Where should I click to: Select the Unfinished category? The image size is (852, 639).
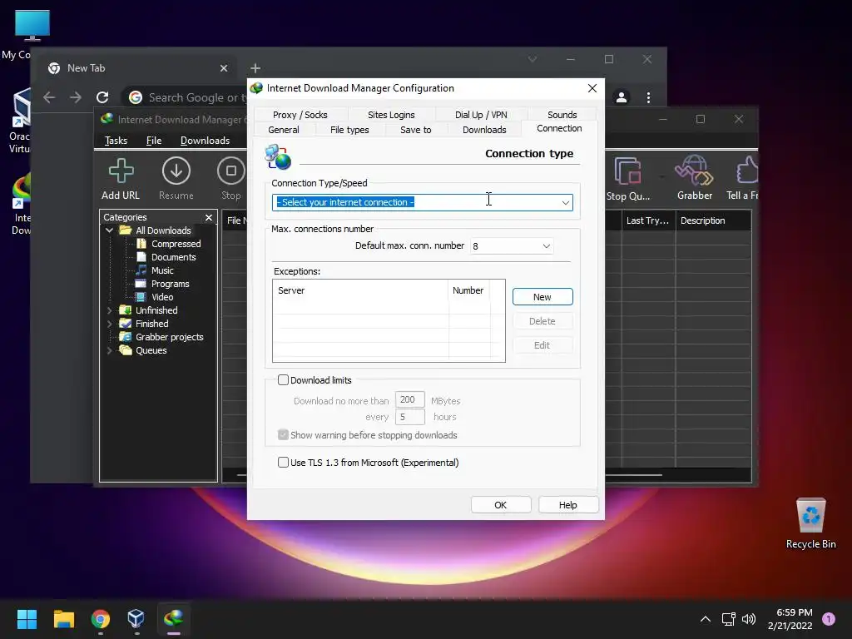point(156,310)
